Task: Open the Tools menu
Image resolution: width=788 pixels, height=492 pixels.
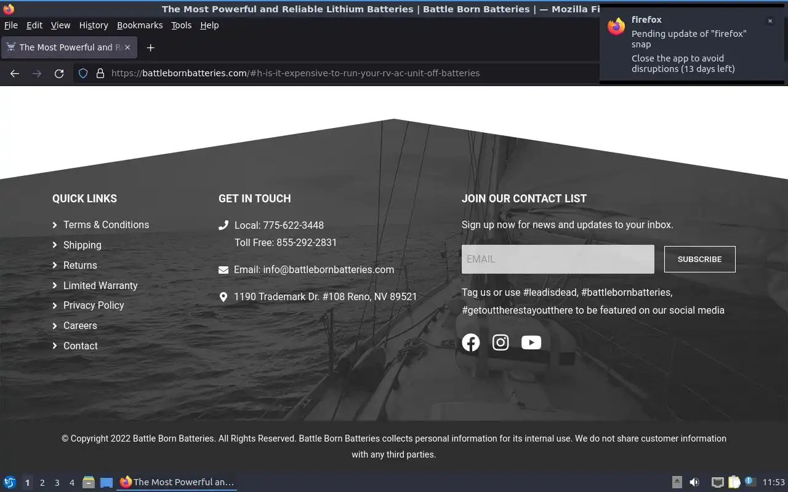Action: (182, 25)
